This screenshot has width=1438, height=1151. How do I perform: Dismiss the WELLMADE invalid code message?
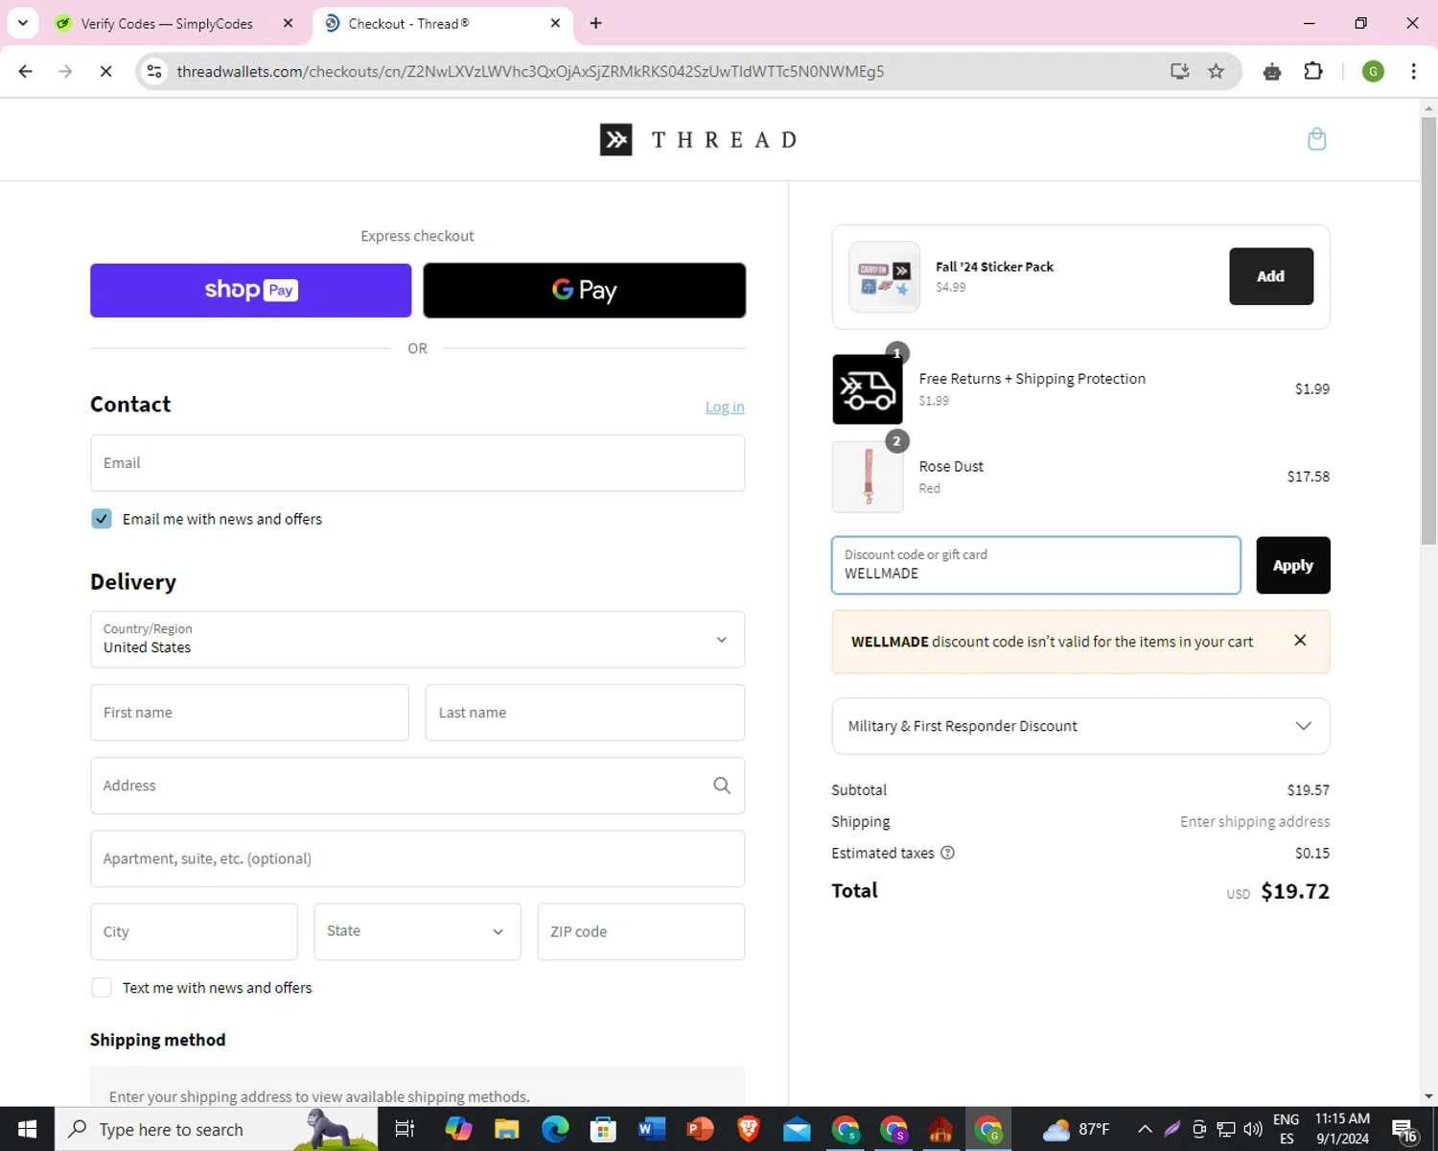[1300, 641]
